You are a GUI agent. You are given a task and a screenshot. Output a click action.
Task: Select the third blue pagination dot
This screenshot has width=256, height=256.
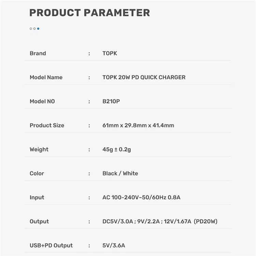pos(38,29)
